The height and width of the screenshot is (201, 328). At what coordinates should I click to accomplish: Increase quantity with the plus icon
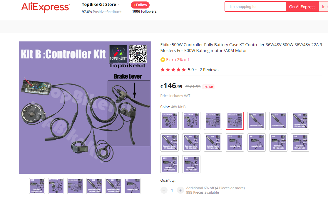pos(180,190)
